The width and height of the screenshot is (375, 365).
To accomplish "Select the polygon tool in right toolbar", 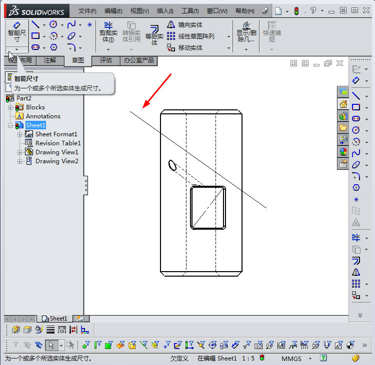I will pyautogui.click(x=356, y=188).
